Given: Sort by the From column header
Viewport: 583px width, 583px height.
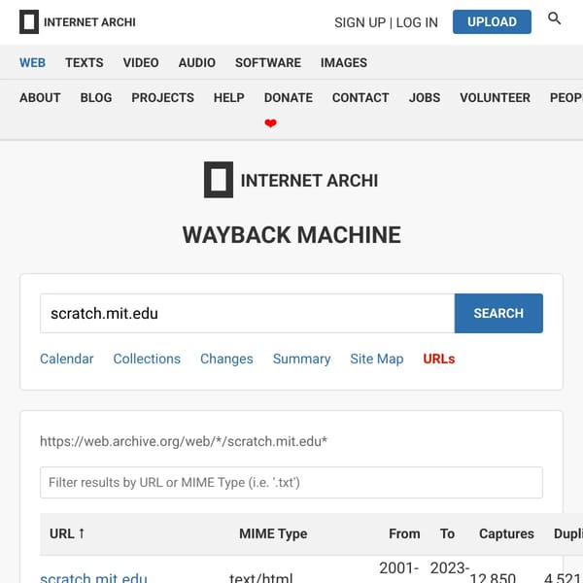Looking at the screenshot, I should point(404,533).
